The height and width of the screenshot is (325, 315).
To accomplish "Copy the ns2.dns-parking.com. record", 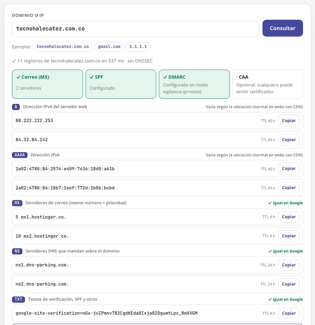I will point(289,284).
